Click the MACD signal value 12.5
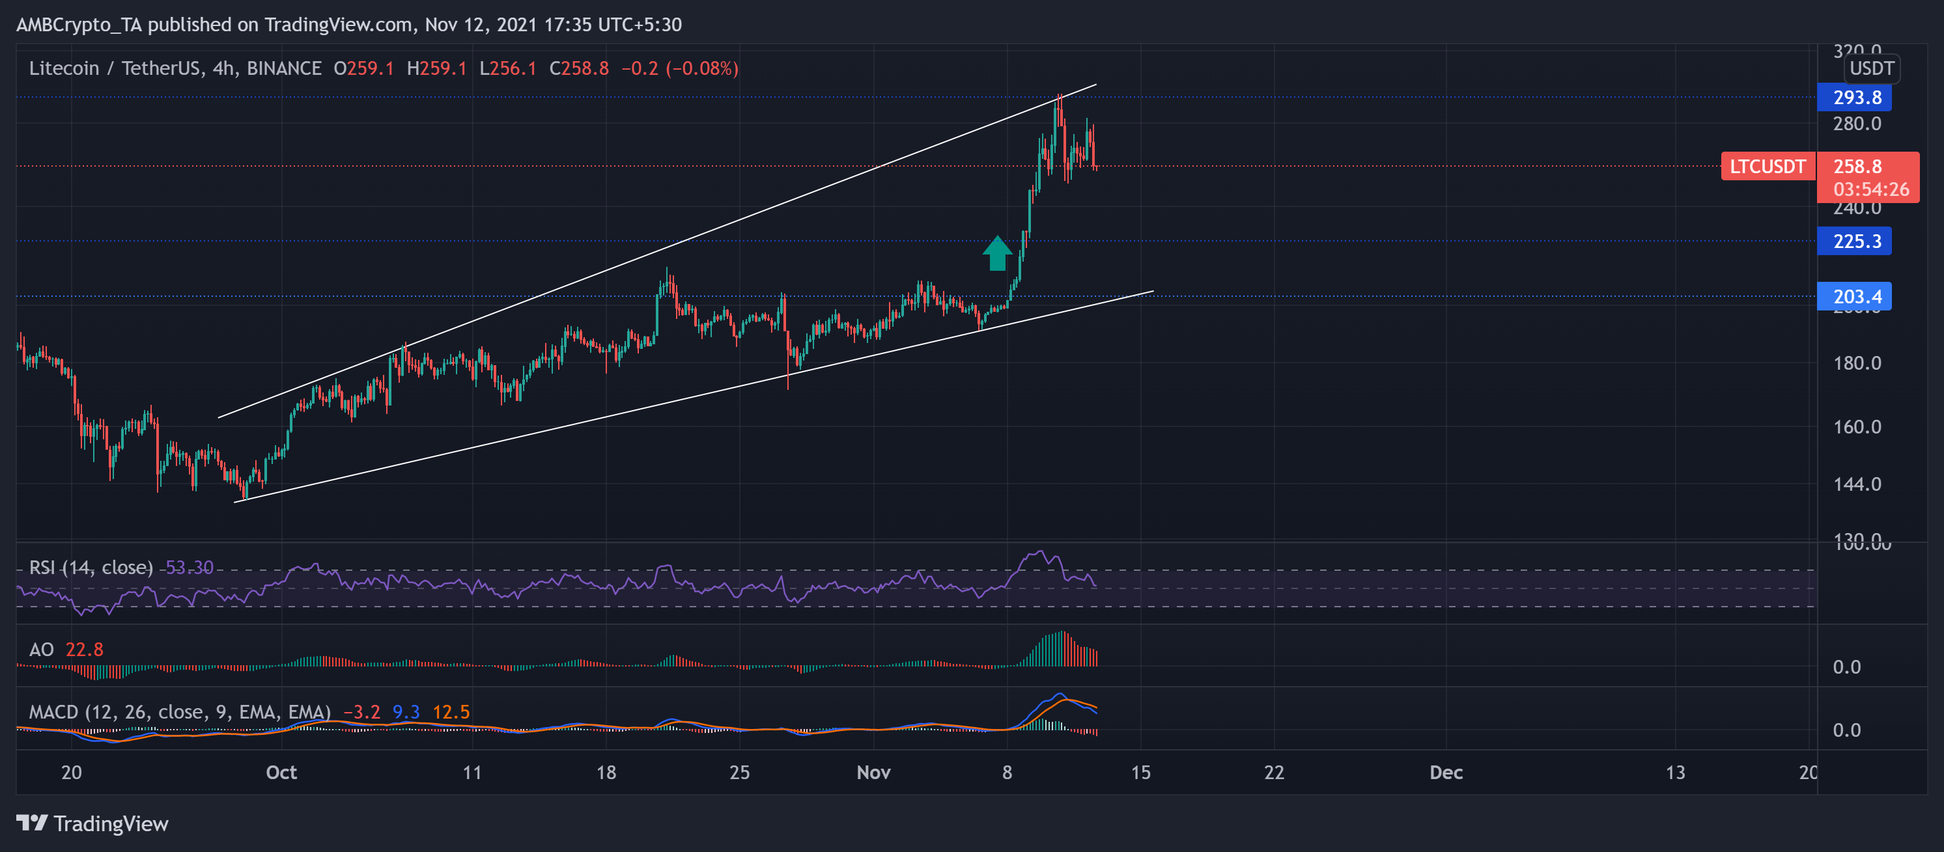1944x852 pixels. point(451,712)
